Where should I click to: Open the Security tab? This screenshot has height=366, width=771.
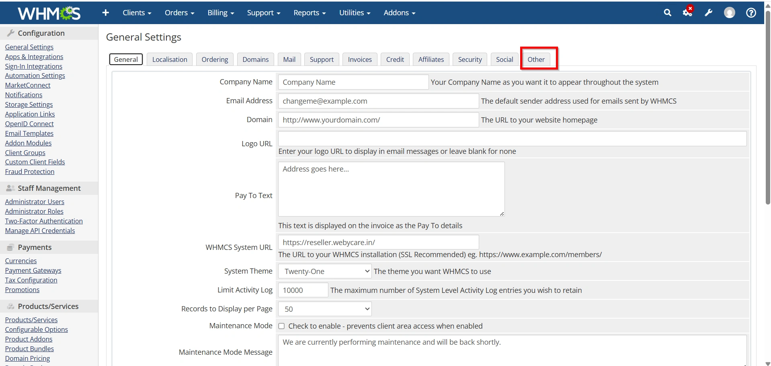pos(470,59)
